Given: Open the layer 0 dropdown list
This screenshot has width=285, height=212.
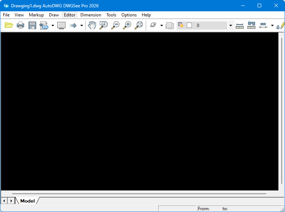Looking at the screenshot, I should coord(231,26).
